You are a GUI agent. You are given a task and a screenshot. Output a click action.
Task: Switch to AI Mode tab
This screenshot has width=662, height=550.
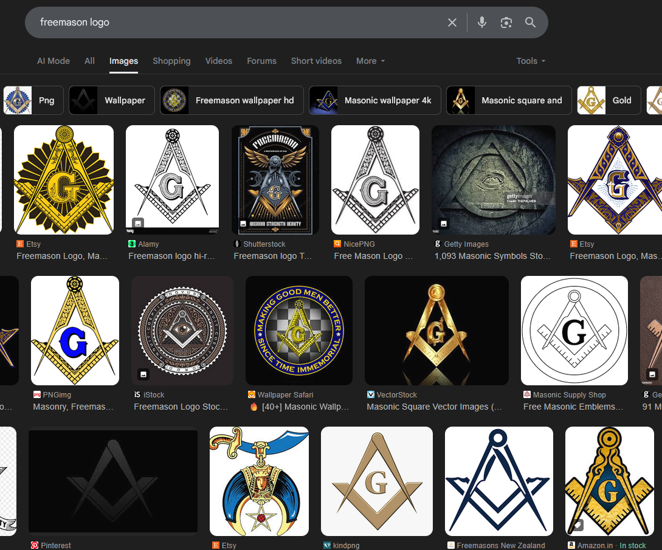pos(53,61)
